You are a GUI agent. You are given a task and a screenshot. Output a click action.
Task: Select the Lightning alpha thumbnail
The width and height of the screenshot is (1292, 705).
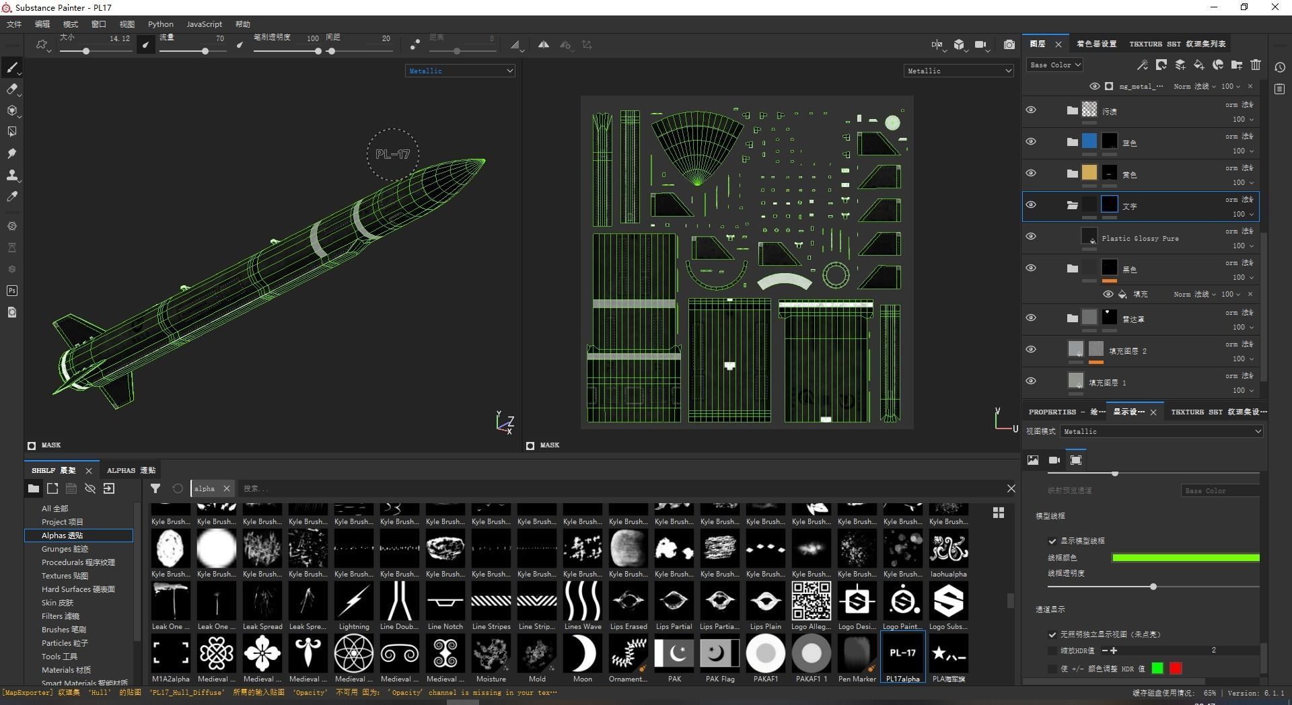[x=354, y=600]
